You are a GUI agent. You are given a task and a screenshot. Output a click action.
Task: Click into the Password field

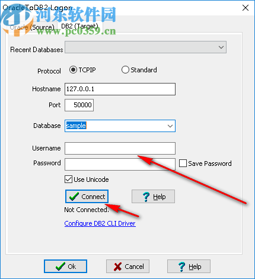coord(120,164)
